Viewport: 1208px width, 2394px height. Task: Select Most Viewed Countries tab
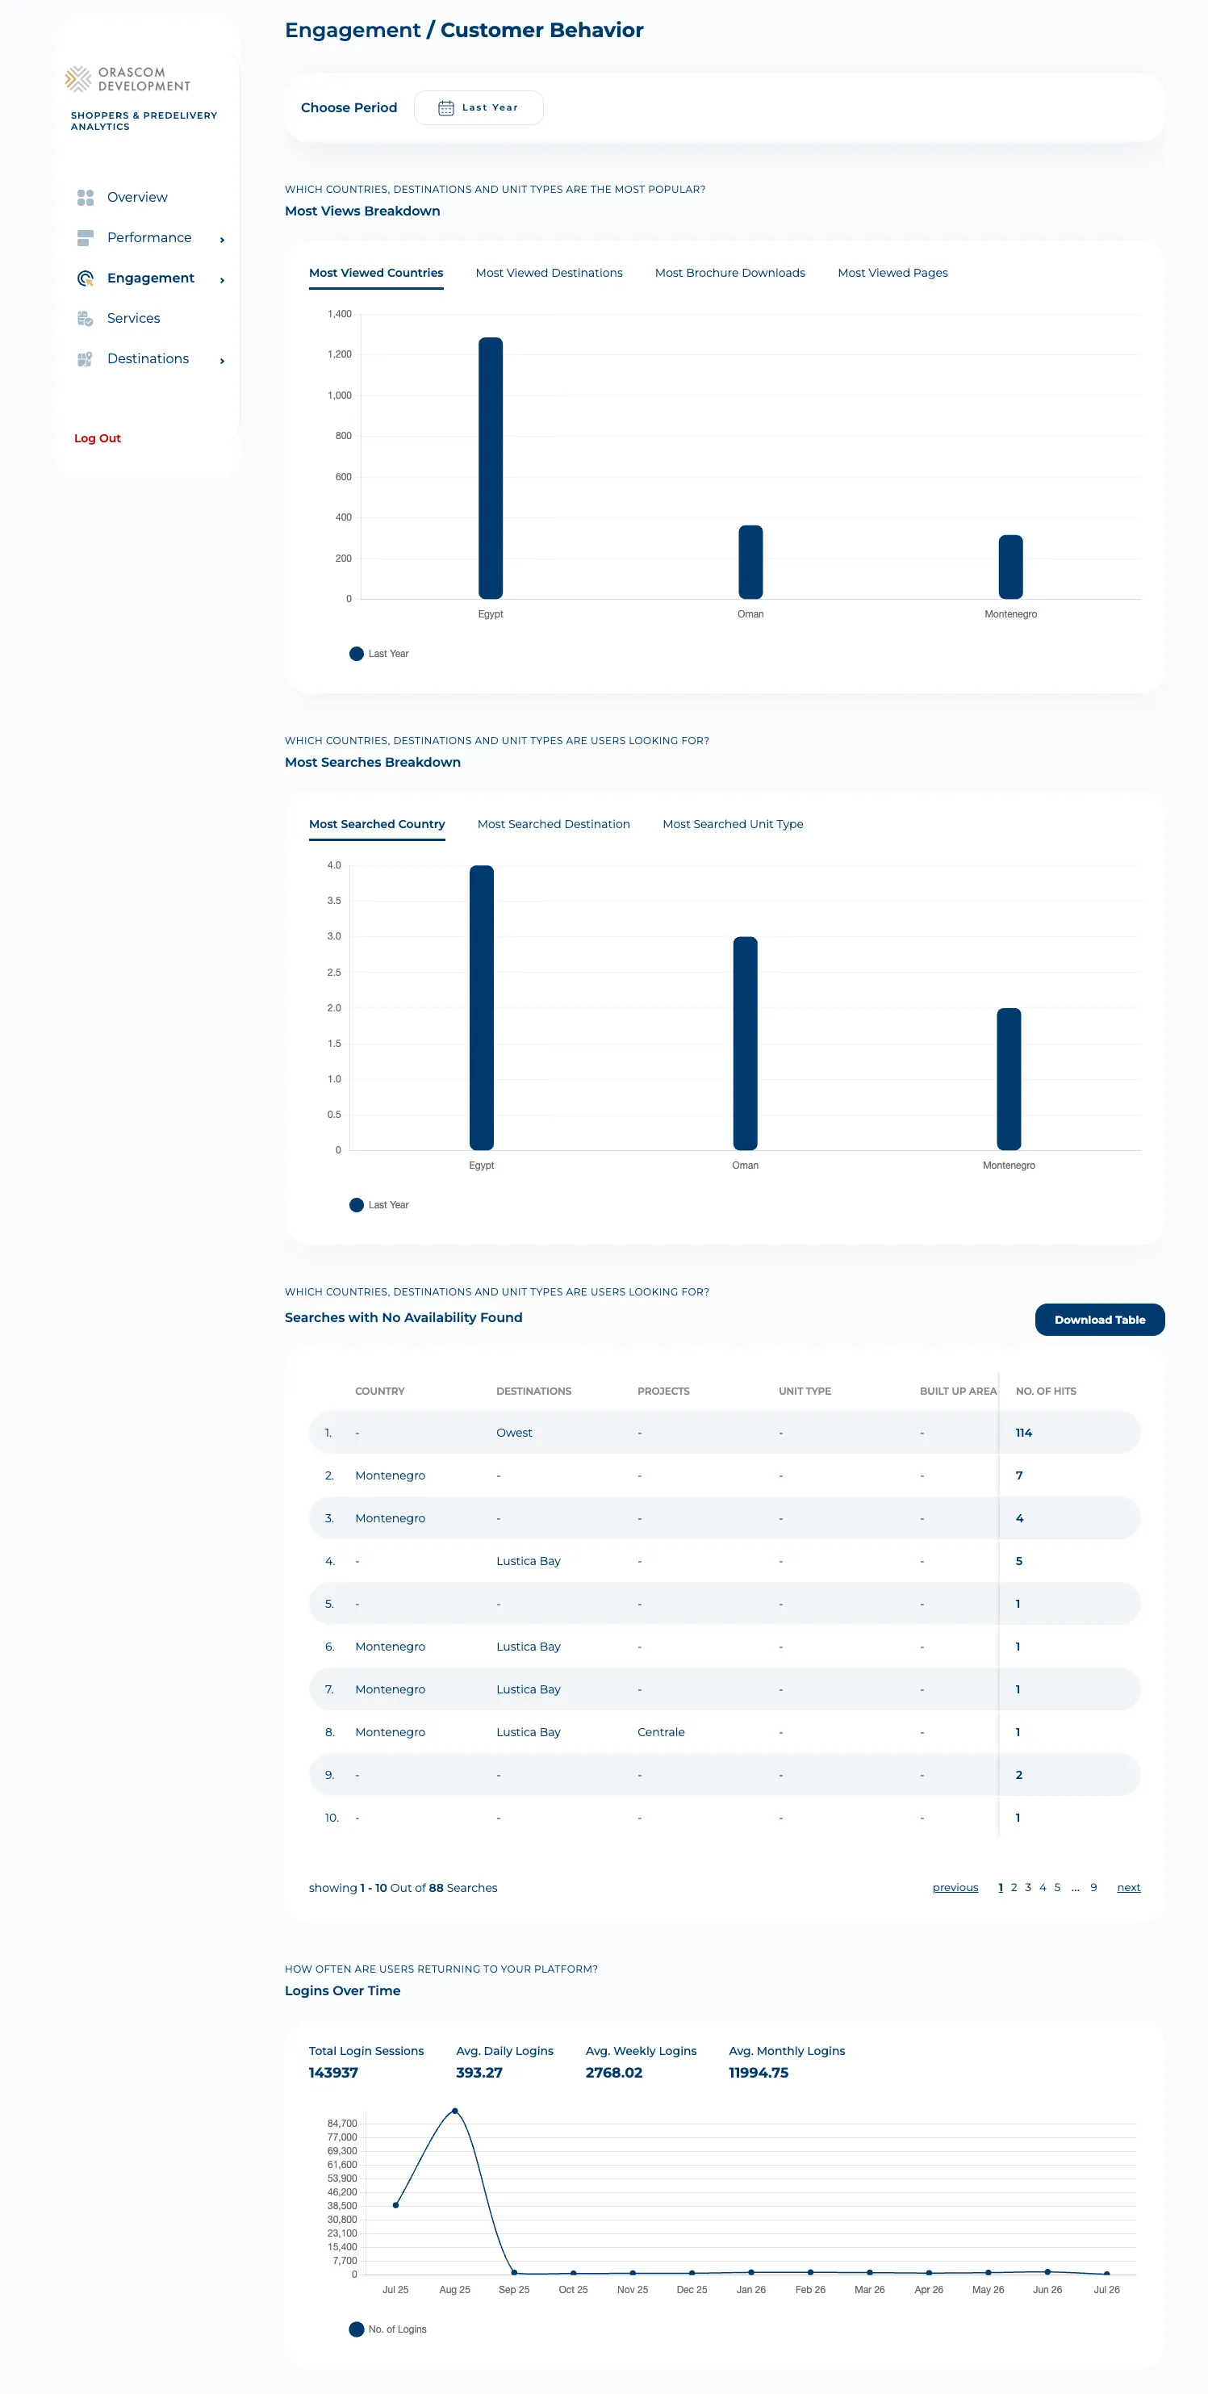(x=376, y=274)
